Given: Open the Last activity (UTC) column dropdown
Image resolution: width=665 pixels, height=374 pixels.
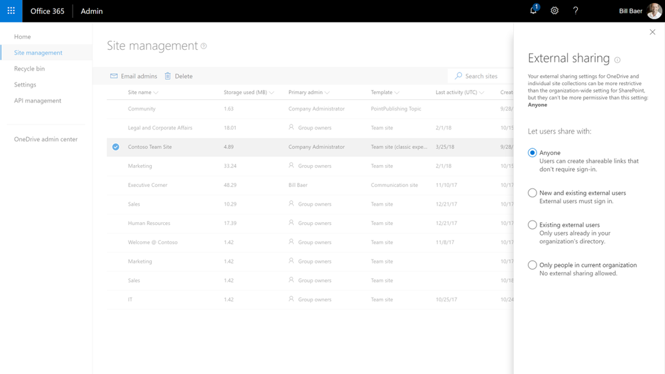Looking at the screenshot, I should [481, 93].
